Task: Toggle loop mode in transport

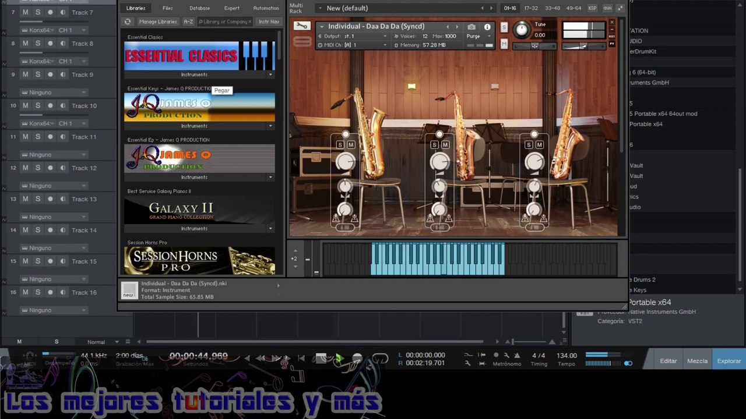Action: point(380,358)
